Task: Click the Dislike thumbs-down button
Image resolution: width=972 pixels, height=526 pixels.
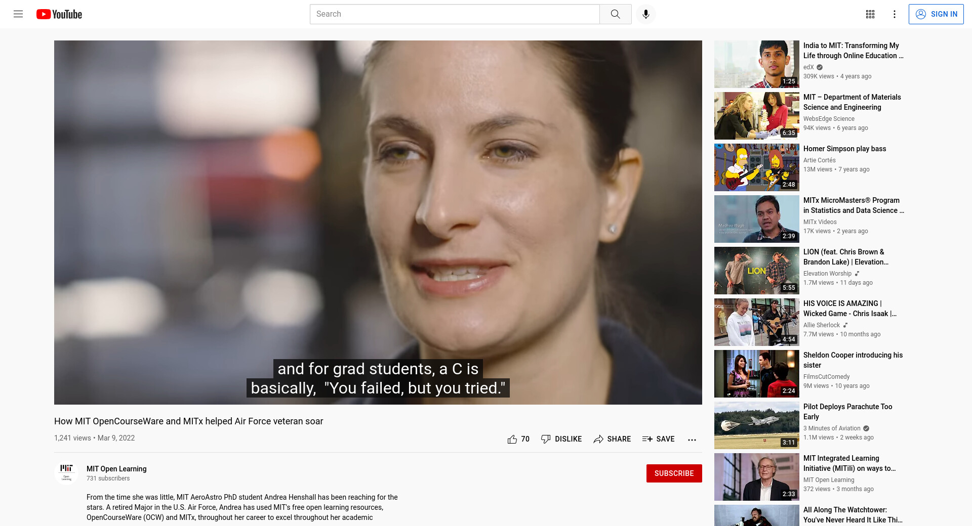Action: [x=561, y=439]
